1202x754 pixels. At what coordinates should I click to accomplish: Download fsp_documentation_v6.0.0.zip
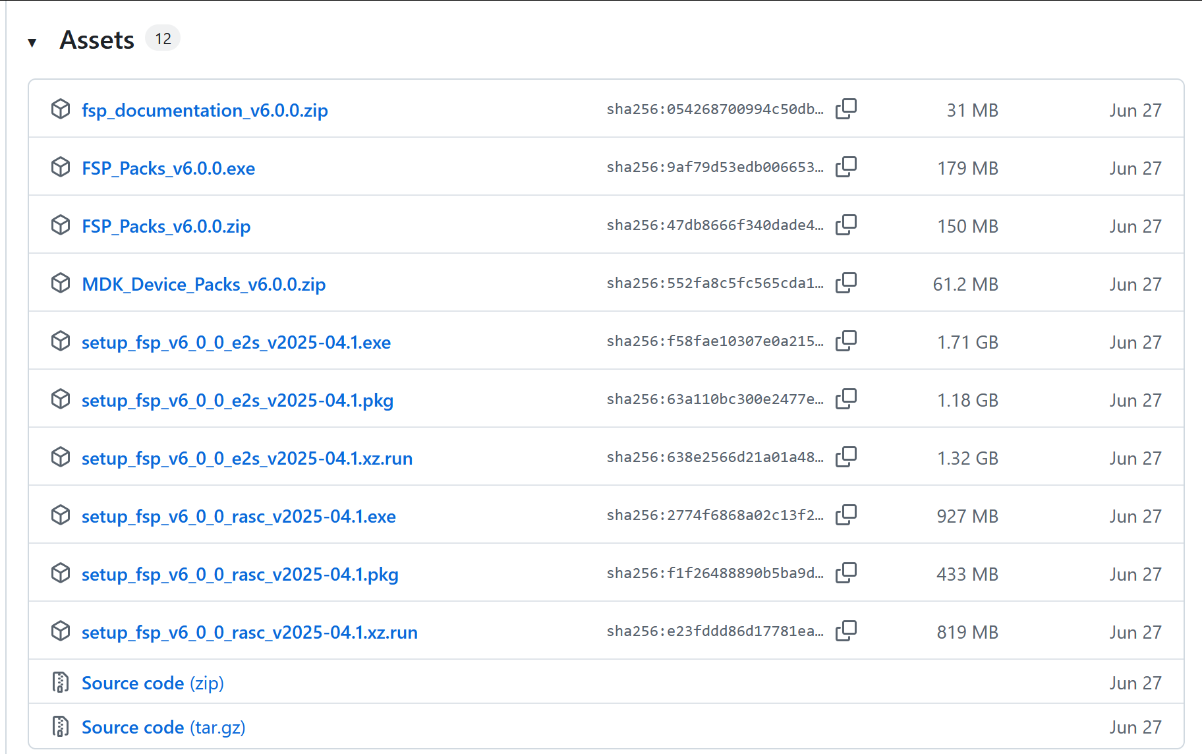[x=205, y=110]
